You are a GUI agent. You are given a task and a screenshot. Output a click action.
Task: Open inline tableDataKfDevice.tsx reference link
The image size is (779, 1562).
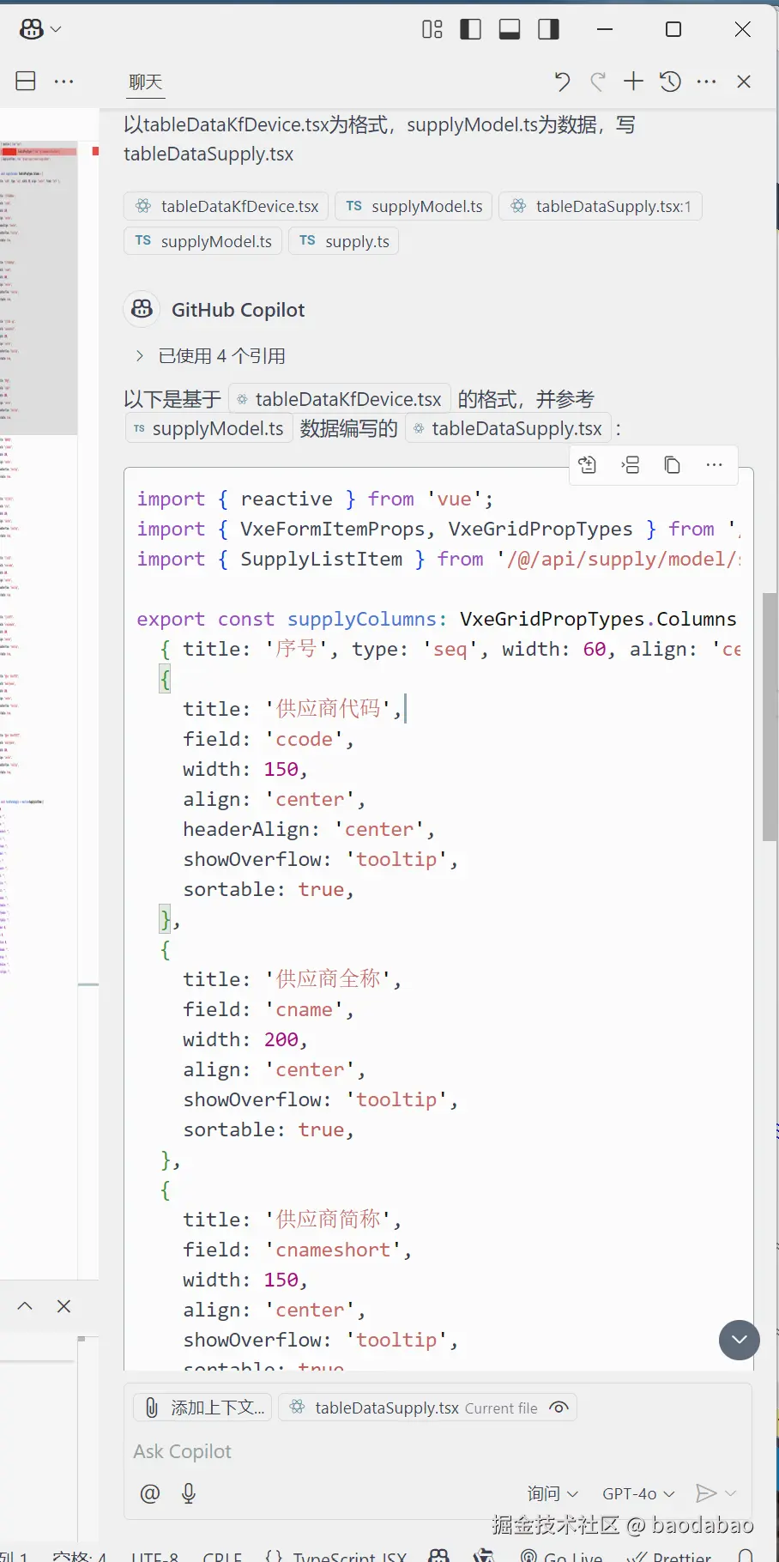coord(340,399)
